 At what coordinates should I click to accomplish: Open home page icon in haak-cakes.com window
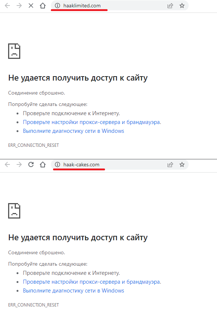click(43, 164)
